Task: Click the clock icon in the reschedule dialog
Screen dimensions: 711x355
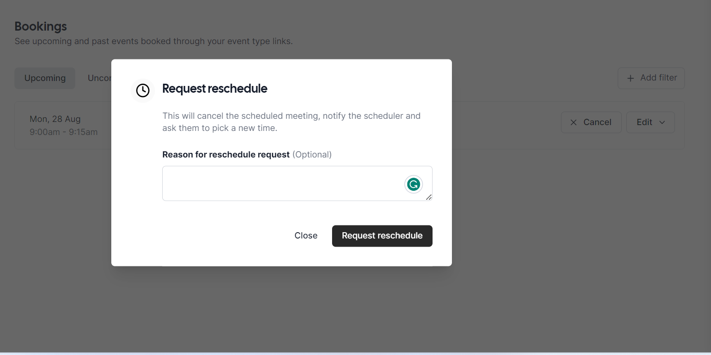Action: pos(142,90)
